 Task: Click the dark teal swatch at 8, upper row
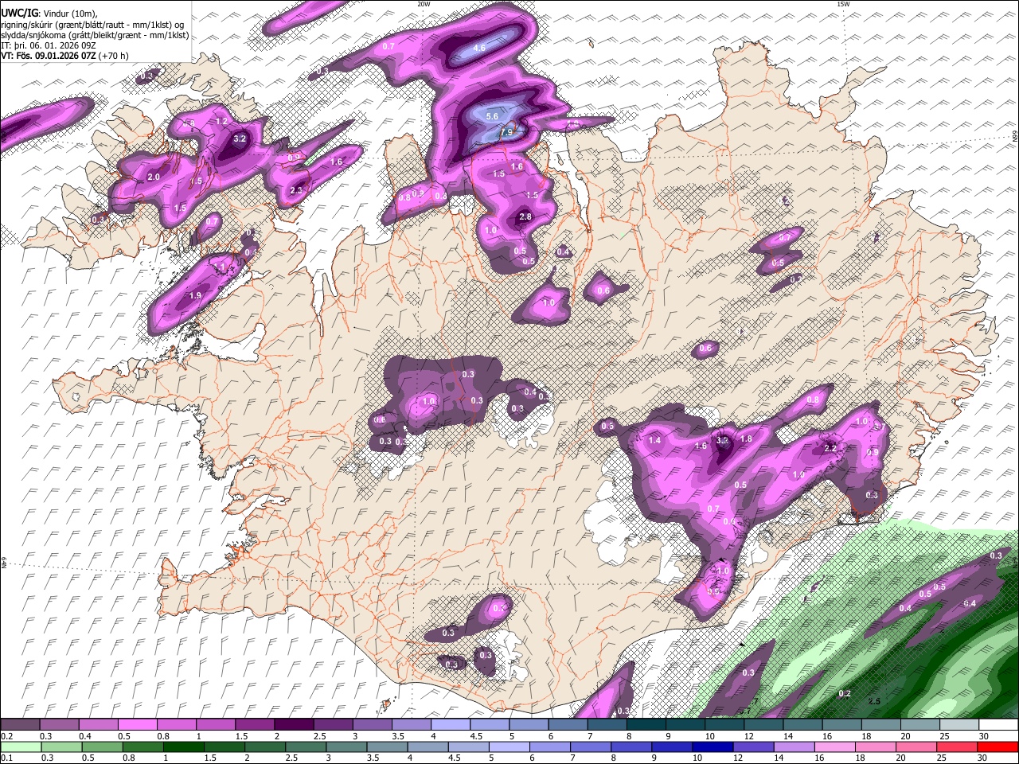[647, 725]
